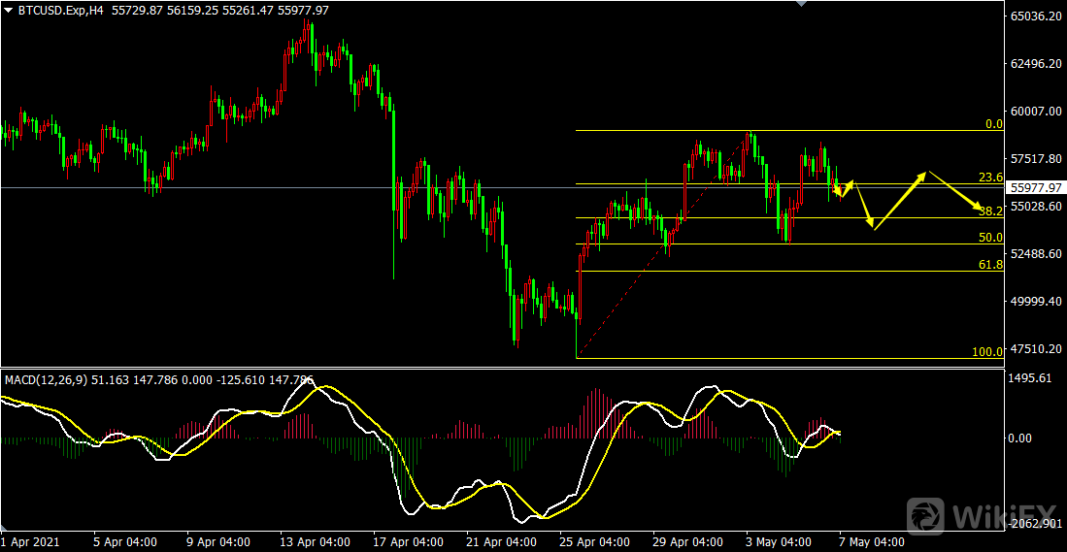Open the dropdown arrow beside BTCUSD.Exp,H4
Image resolution: width=1067 pixels, height=552 pixels.
pyautogui.click(x=9, y=10)
